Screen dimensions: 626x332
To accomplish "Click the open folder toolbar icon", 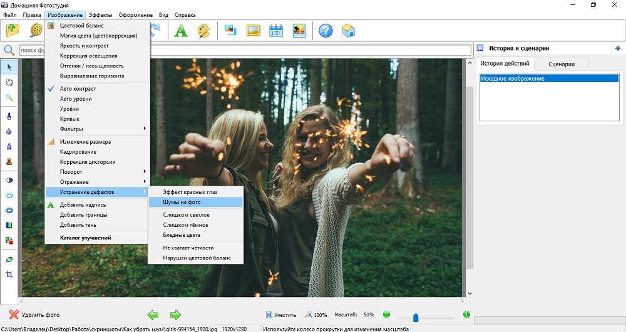I will pyautogui.click(x=14, y=30).
